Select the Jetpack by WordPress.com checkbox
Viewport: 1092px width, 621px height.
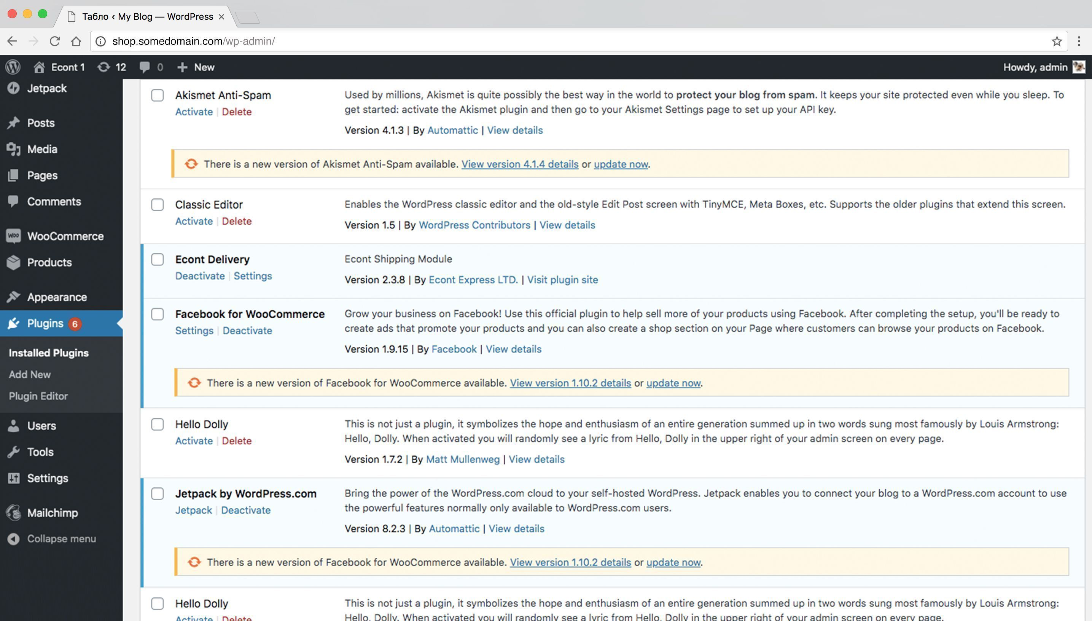(157, 494)
